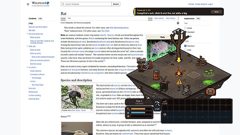The height and width of the screenshot is (135, 240).
Task: Select the item in lower blue inventory row
Action: 164,114
